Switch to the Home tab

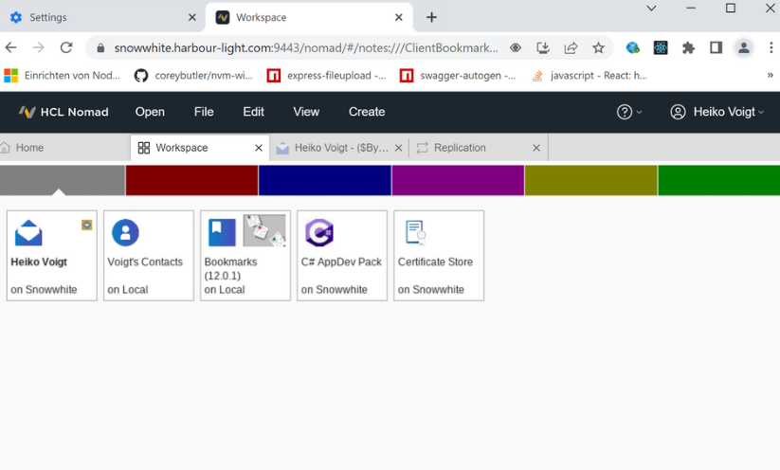pyautogui.click(x=64, y=148)
